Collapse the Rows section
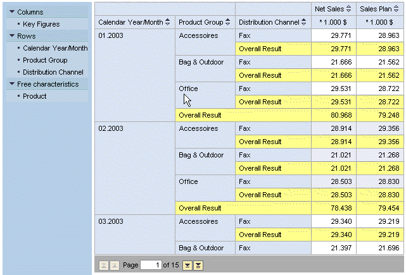Screen dimensions: 406x275 point(11,36)
